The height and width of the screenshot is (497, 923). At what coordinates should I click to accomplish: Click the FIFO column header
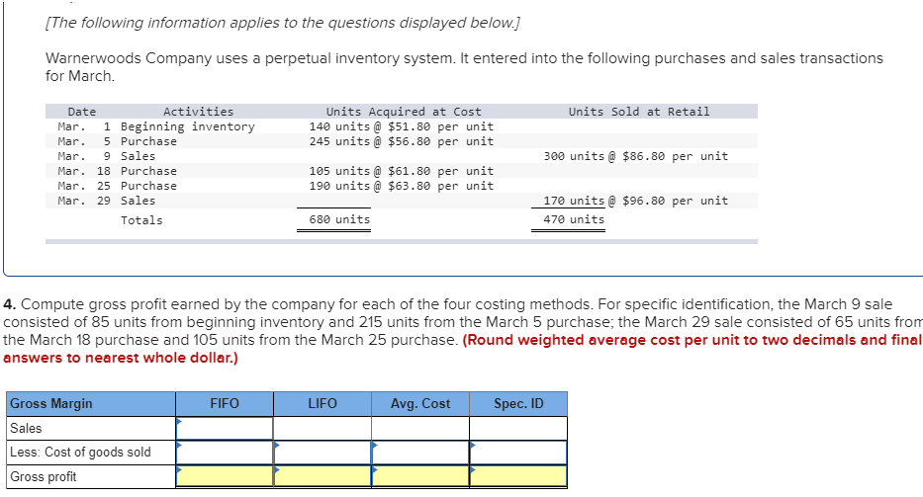[x=225, y=403]
